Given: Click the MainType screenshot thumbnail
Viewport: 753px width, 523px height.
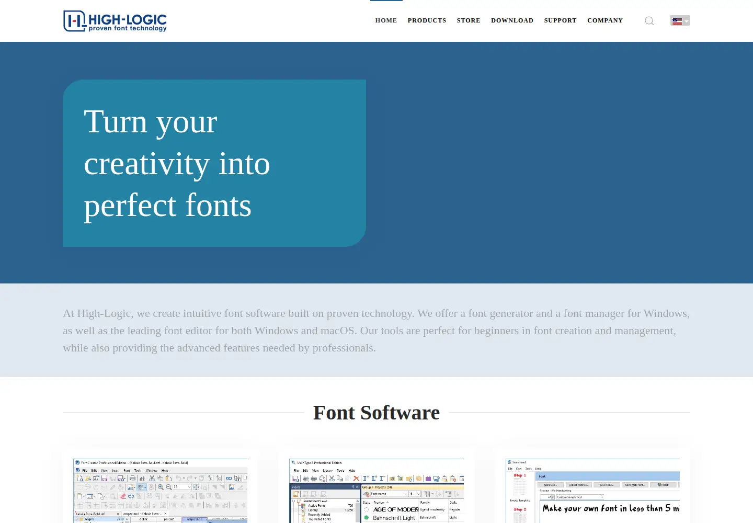Looking at the screenshot, I should pyautogui.click(x=376, y=491).
